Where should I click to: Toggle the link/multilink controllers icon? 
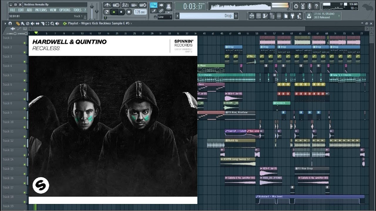(161, 11)
